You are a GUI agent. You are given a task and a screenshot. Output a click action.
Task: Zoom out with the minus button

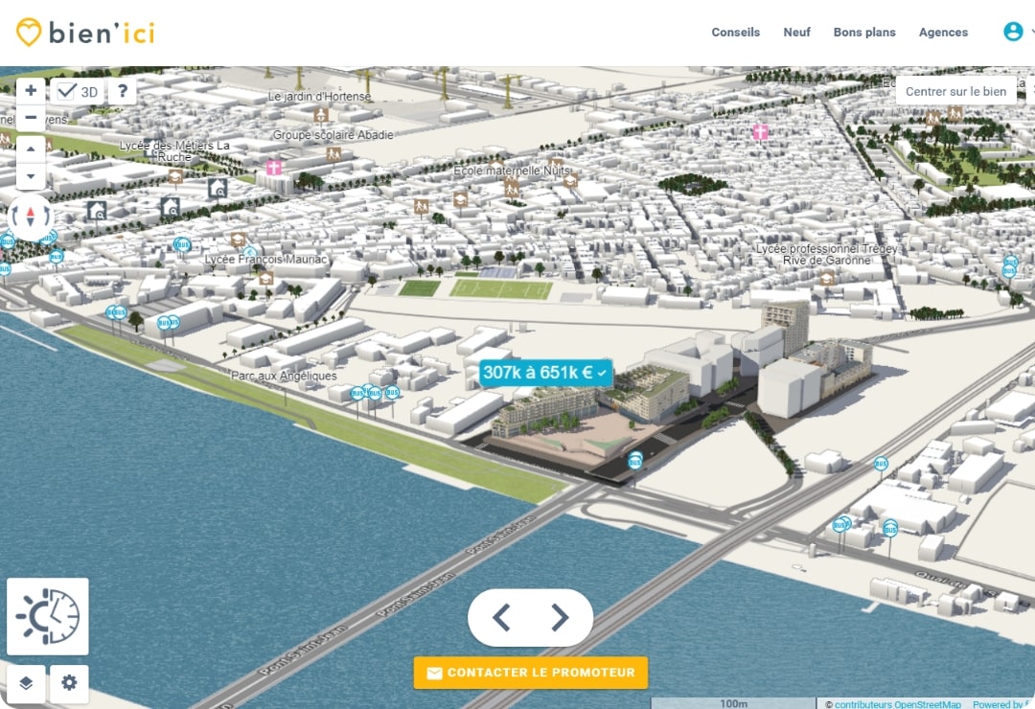click(x=31, y=118)
